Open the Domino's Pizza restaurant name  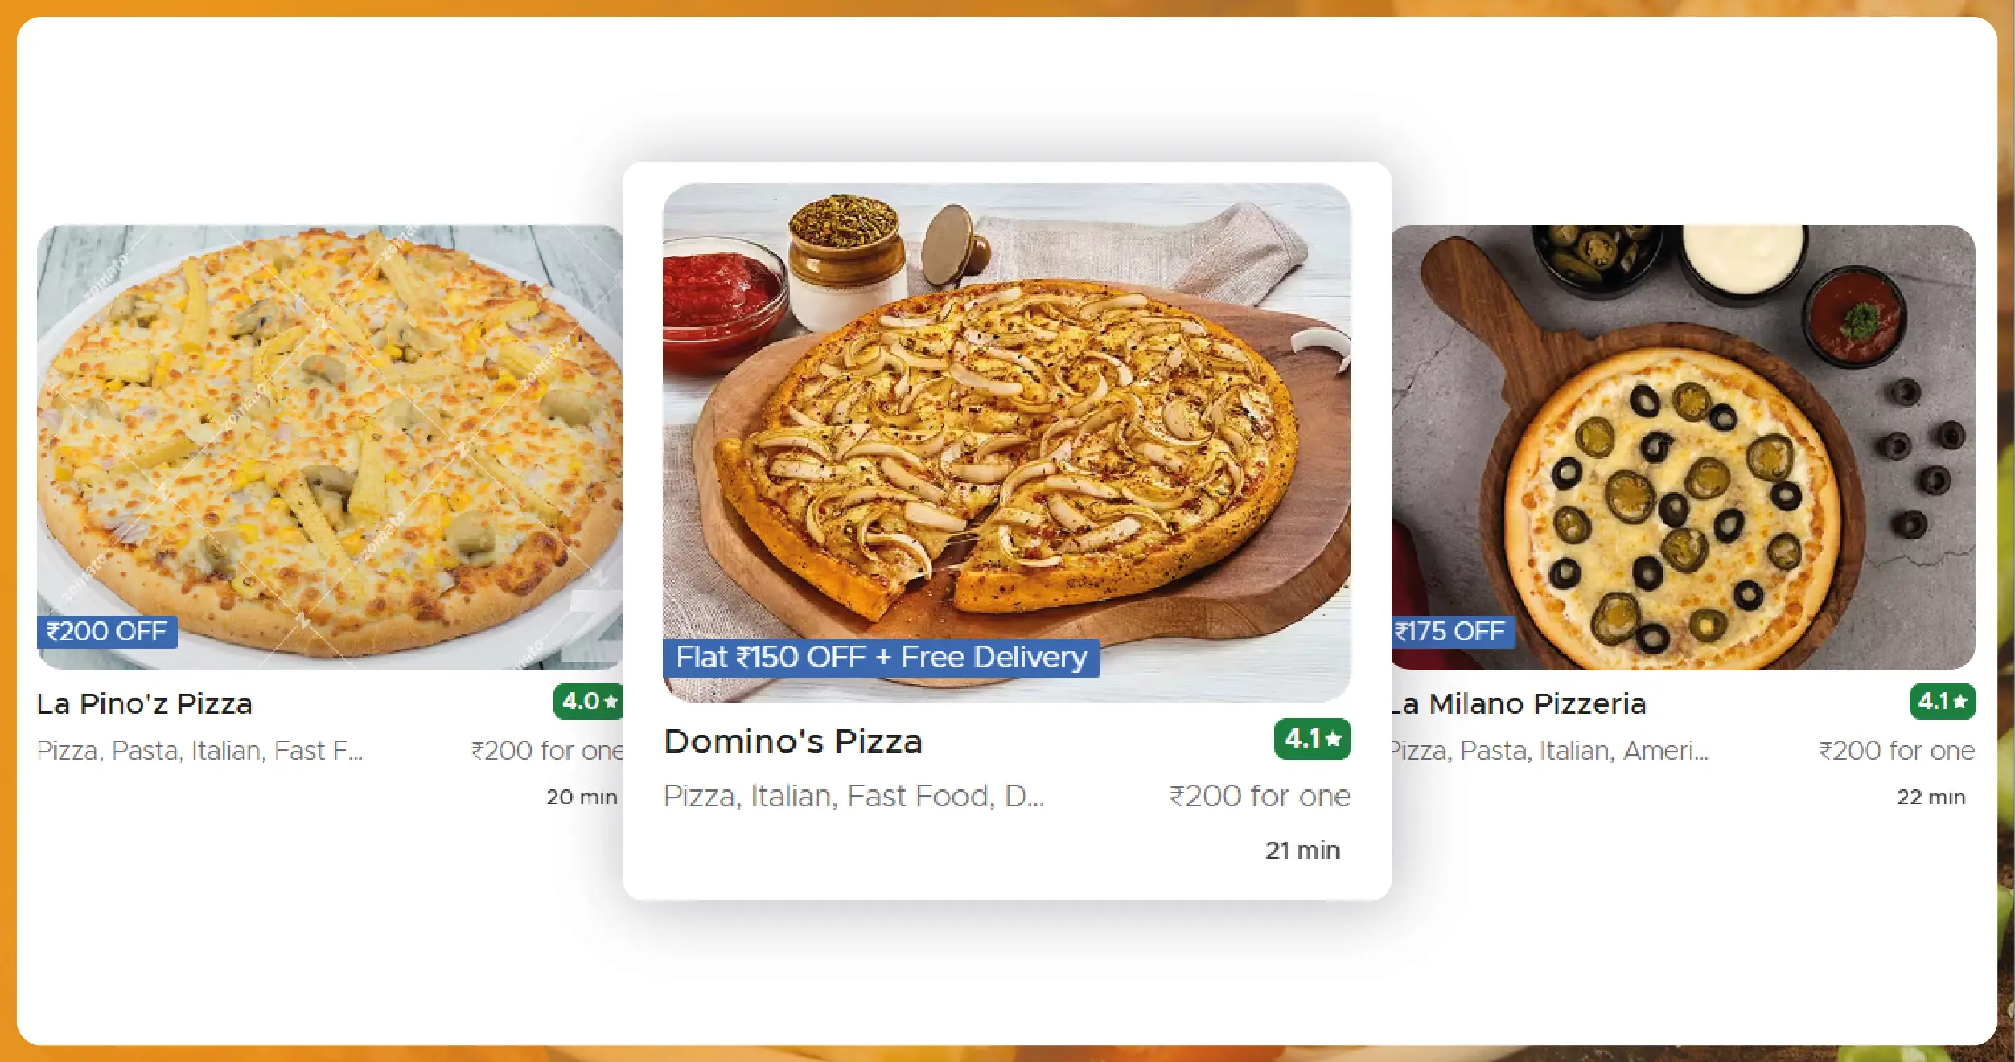[x=793, y=741]
